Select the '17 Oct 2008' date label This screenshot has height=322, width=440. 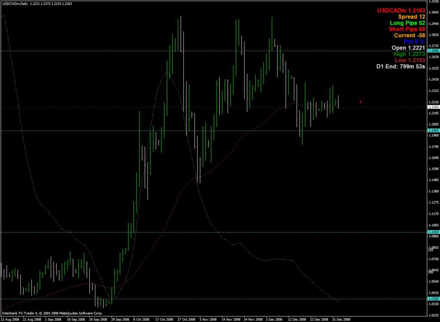[164, 319]
